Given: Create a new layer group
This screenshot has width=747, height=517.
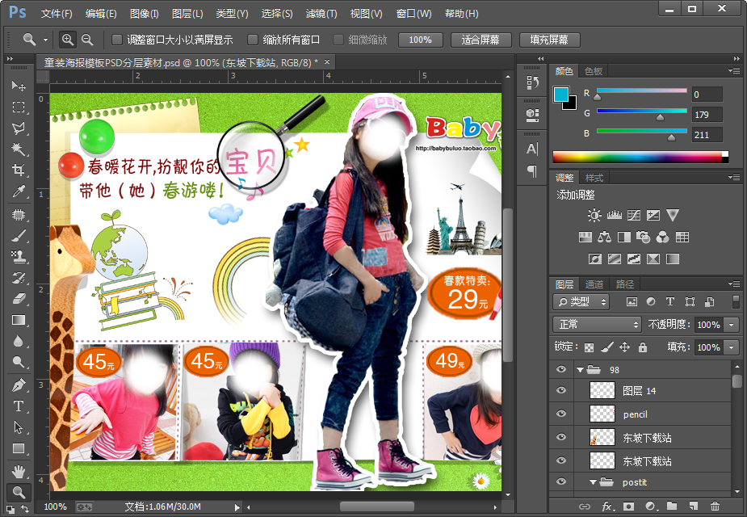Looking at the screenshot, I should click(x=672, y=506).
